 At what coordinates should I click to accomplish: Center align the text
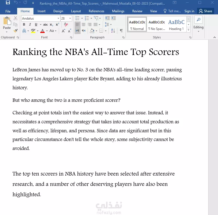tap(84, 24)
